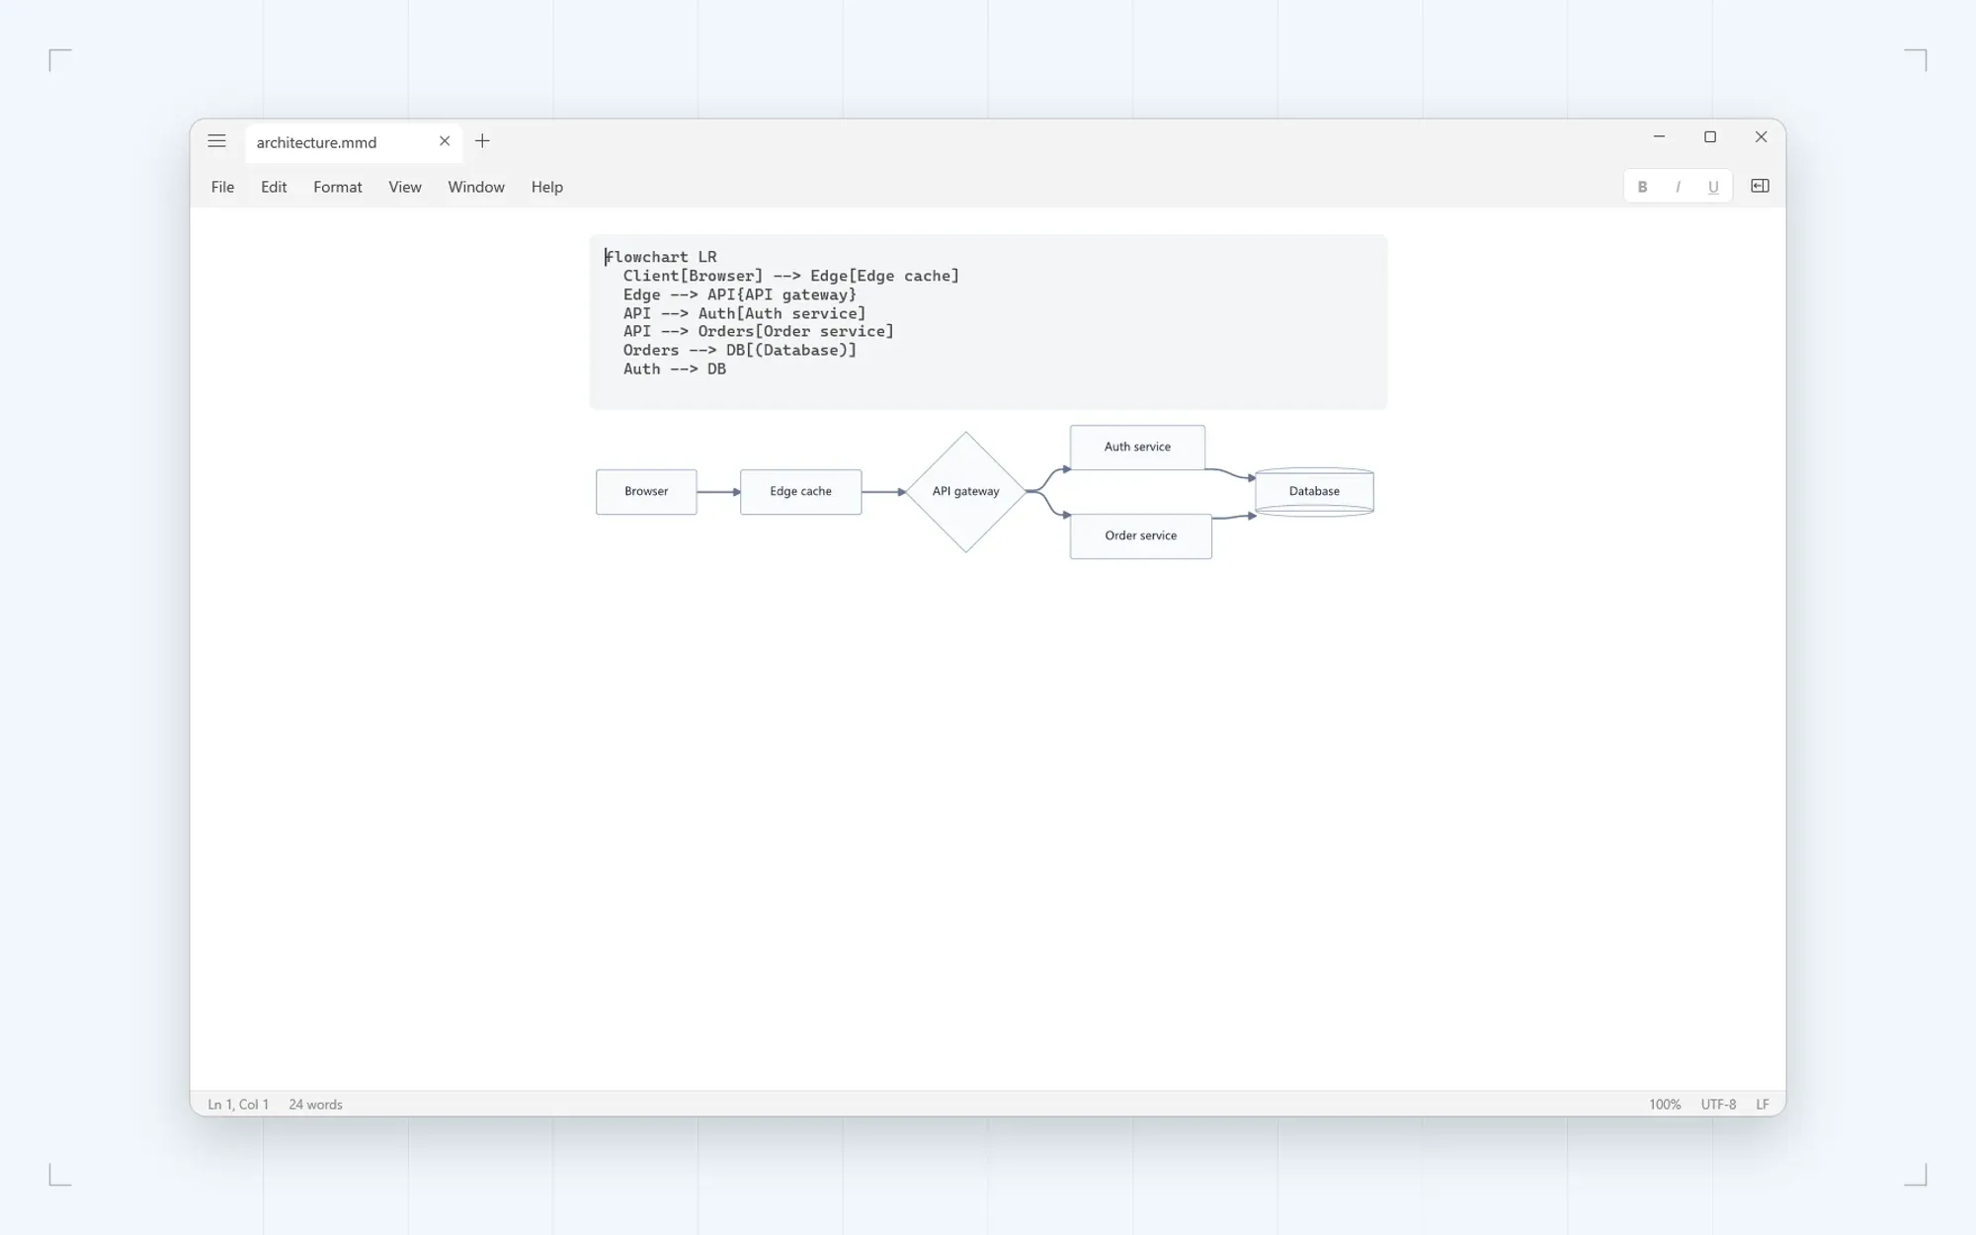Screen dimensions: 1976x1235
Task: Open the File menu
Action: point(222,187)
